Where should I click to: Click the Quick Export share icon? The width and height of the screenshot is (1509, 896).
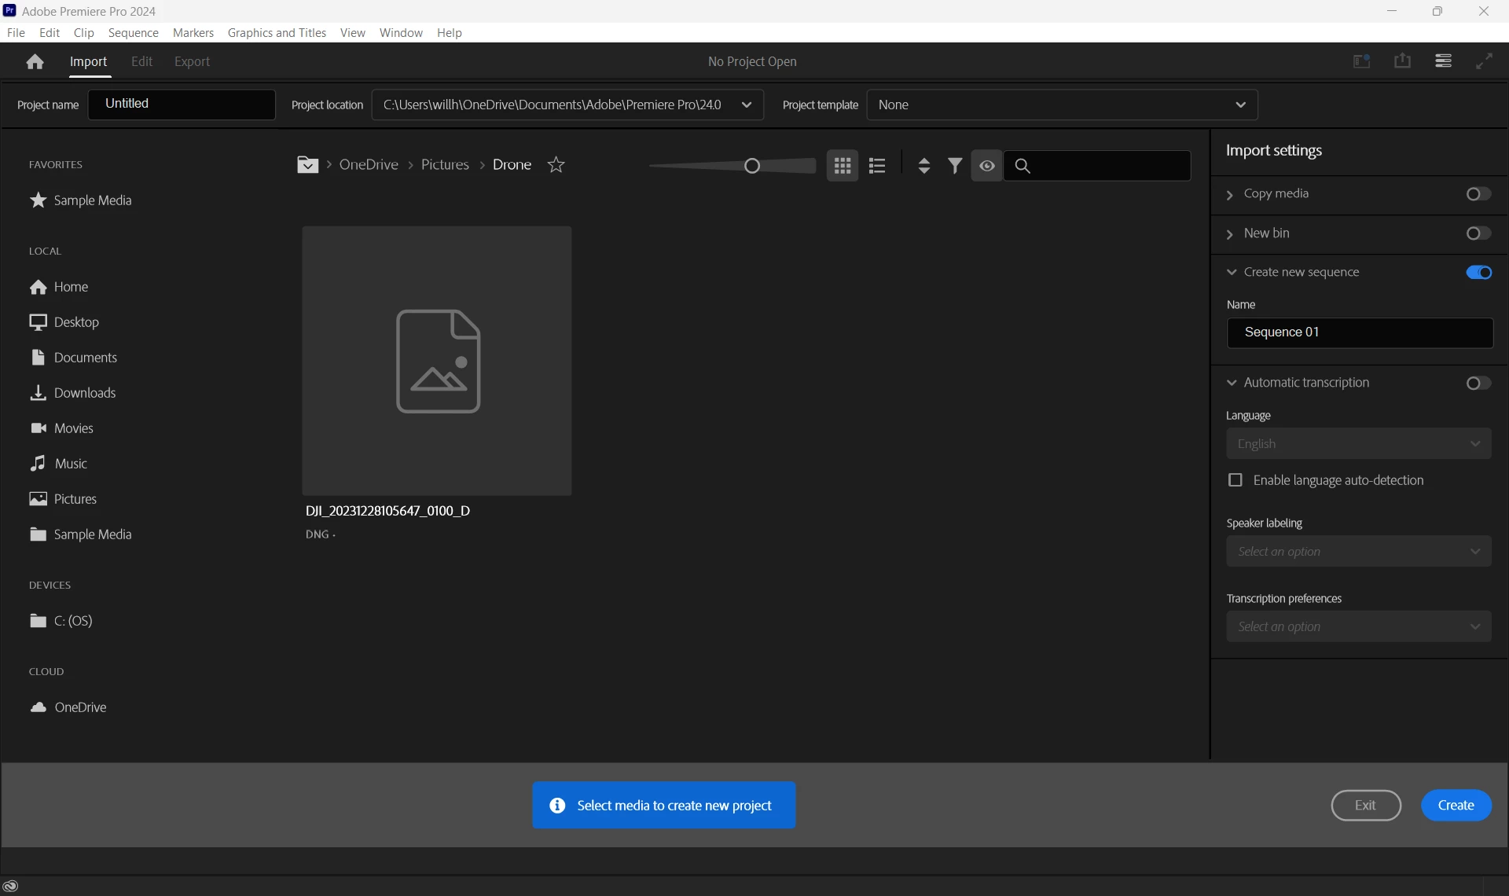(1402, 61)
